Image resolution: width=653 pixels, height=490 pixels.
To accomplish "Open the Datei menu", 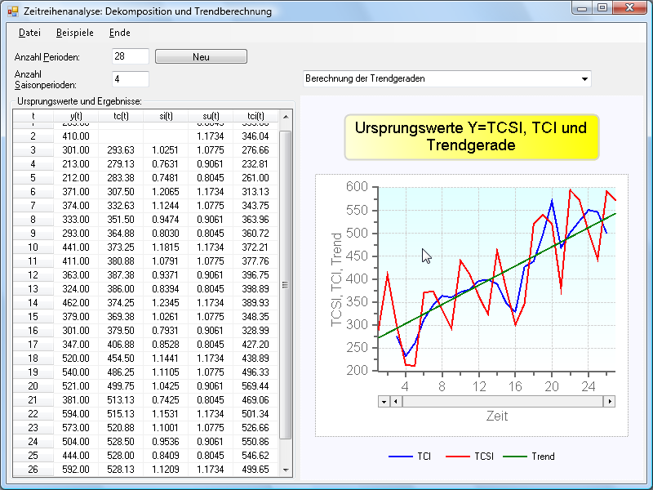I will click(x=29, y=33).
